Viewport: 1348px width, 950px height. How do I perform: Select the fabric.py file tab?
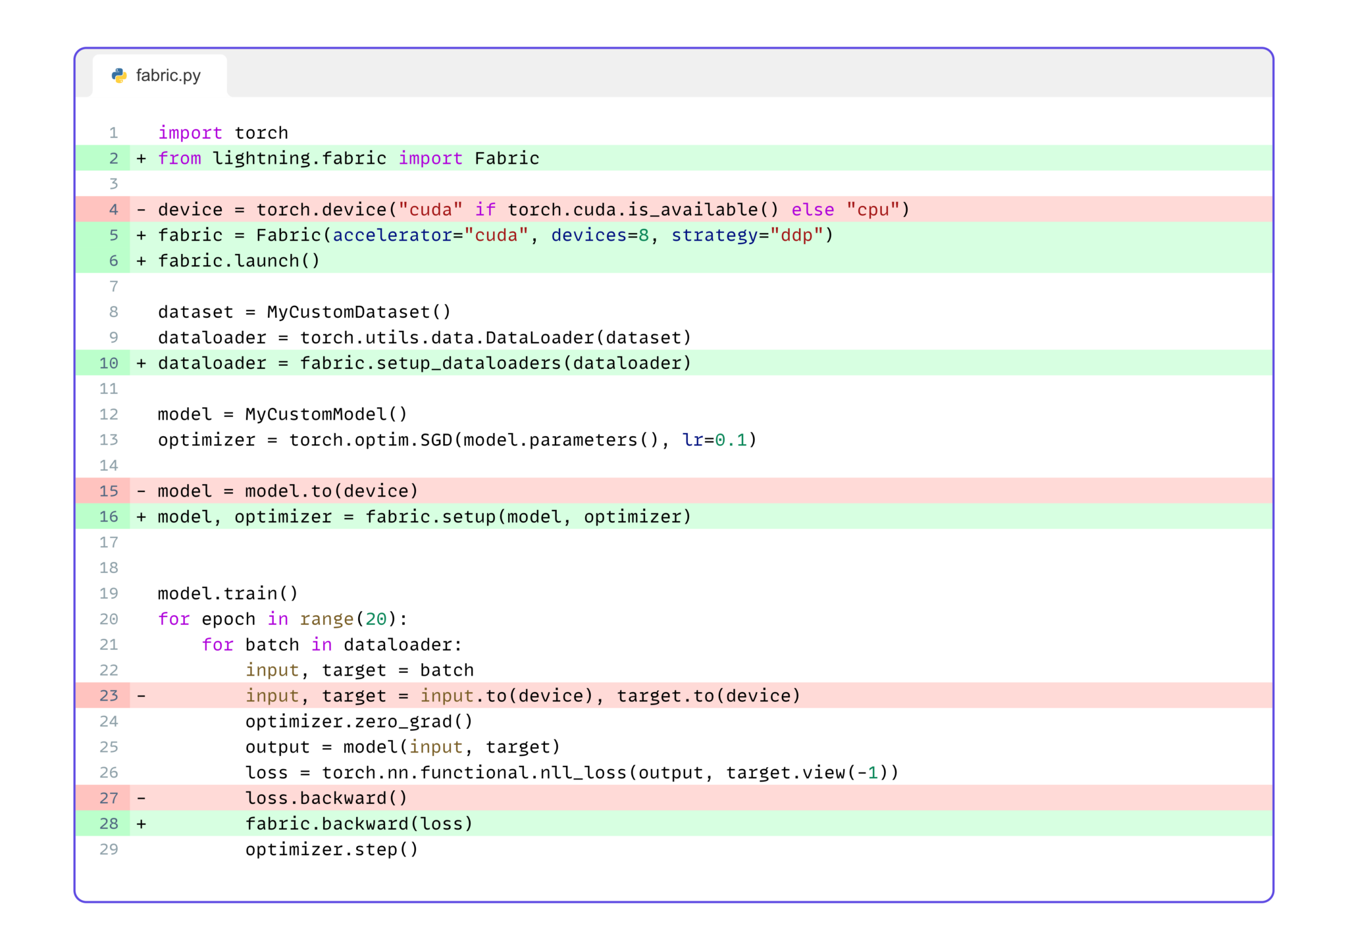[160, 76]
